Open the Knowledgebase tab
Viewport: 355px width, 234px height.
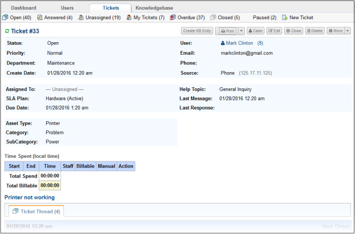[x=154, y=8]
